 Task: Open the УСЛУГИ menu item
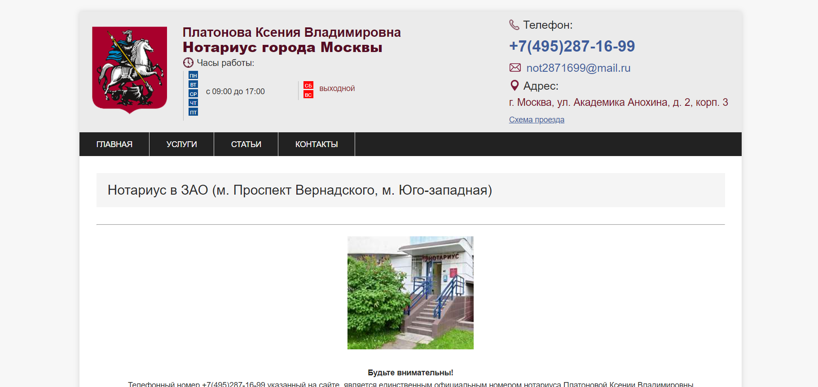[x=182, y=144]
